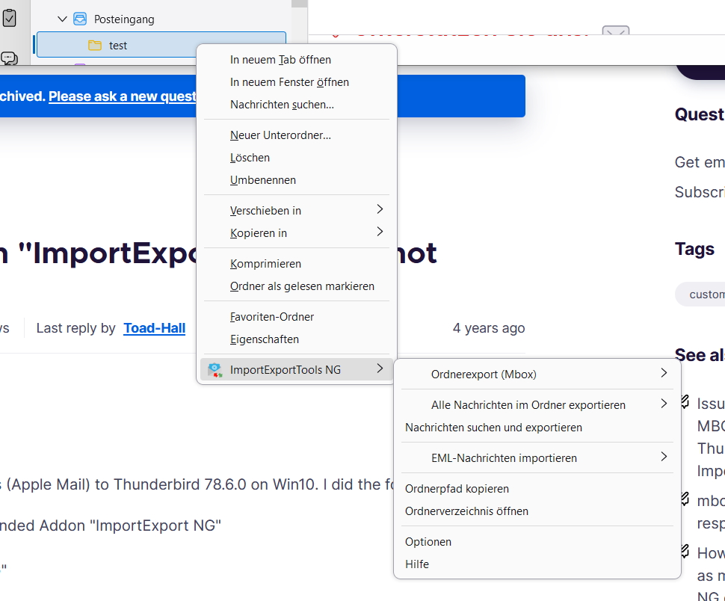Open the link beginning with mbo

click(x=711, y=512)
